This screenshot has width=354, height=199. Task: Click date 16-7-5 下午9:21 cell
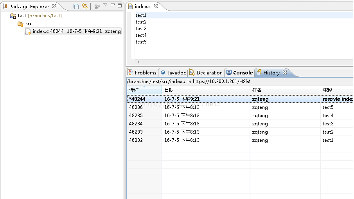[x=182, y=99]
